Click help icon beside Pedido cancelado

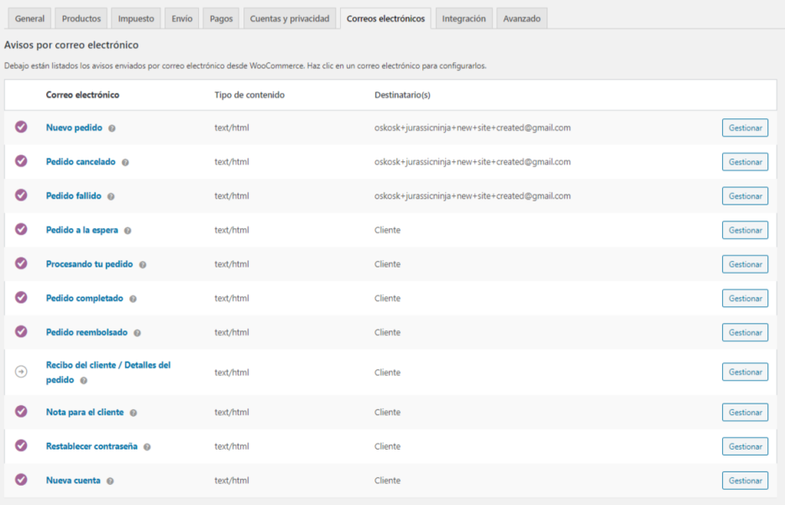click(125, 162)
